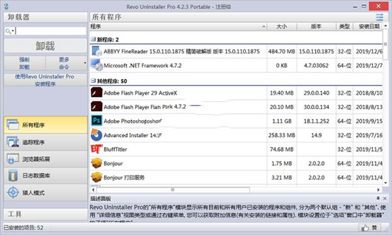
Task: Switch to 猎人模式 hunter mode
Action: pyautogui.click(x=46, y=193)
